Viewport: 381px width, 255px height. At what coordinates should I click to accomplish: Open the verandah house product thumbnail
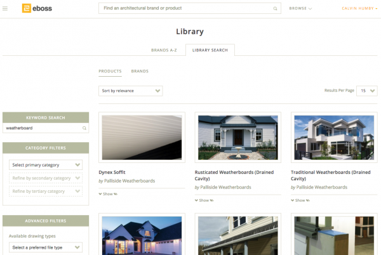238,235
